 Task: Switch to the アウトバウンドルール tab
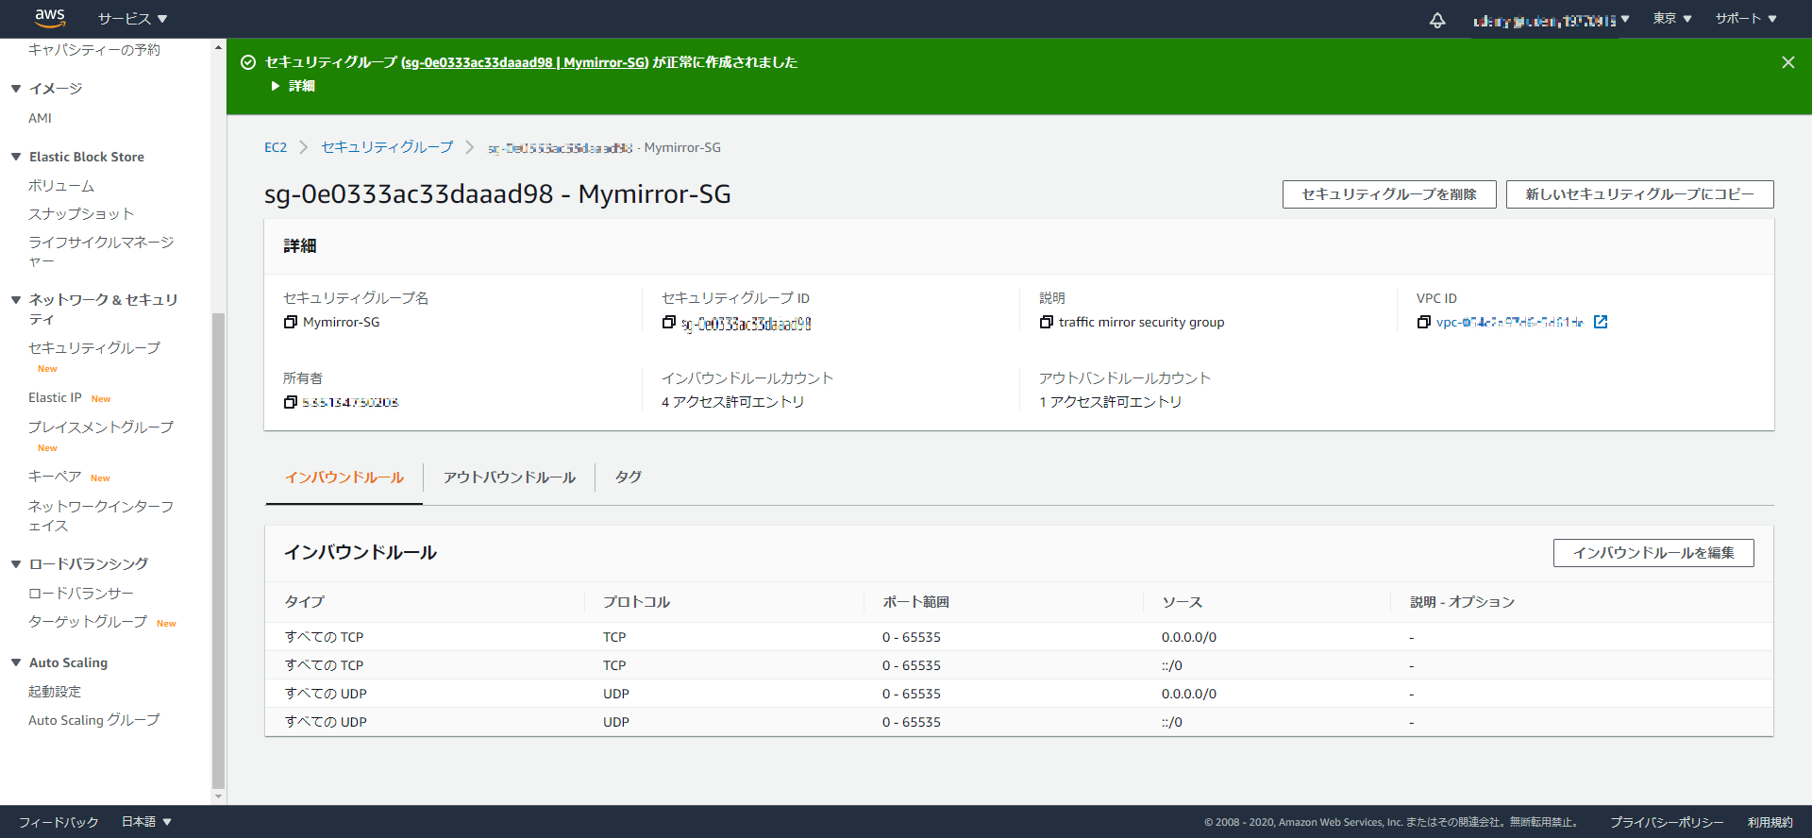510,478
